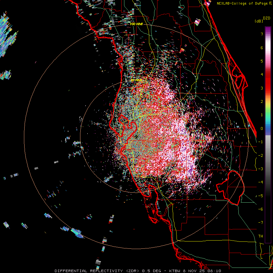Click the '-3' value on color scale
This screenshot has width=273, height=273.
click(x=261, y=169)
